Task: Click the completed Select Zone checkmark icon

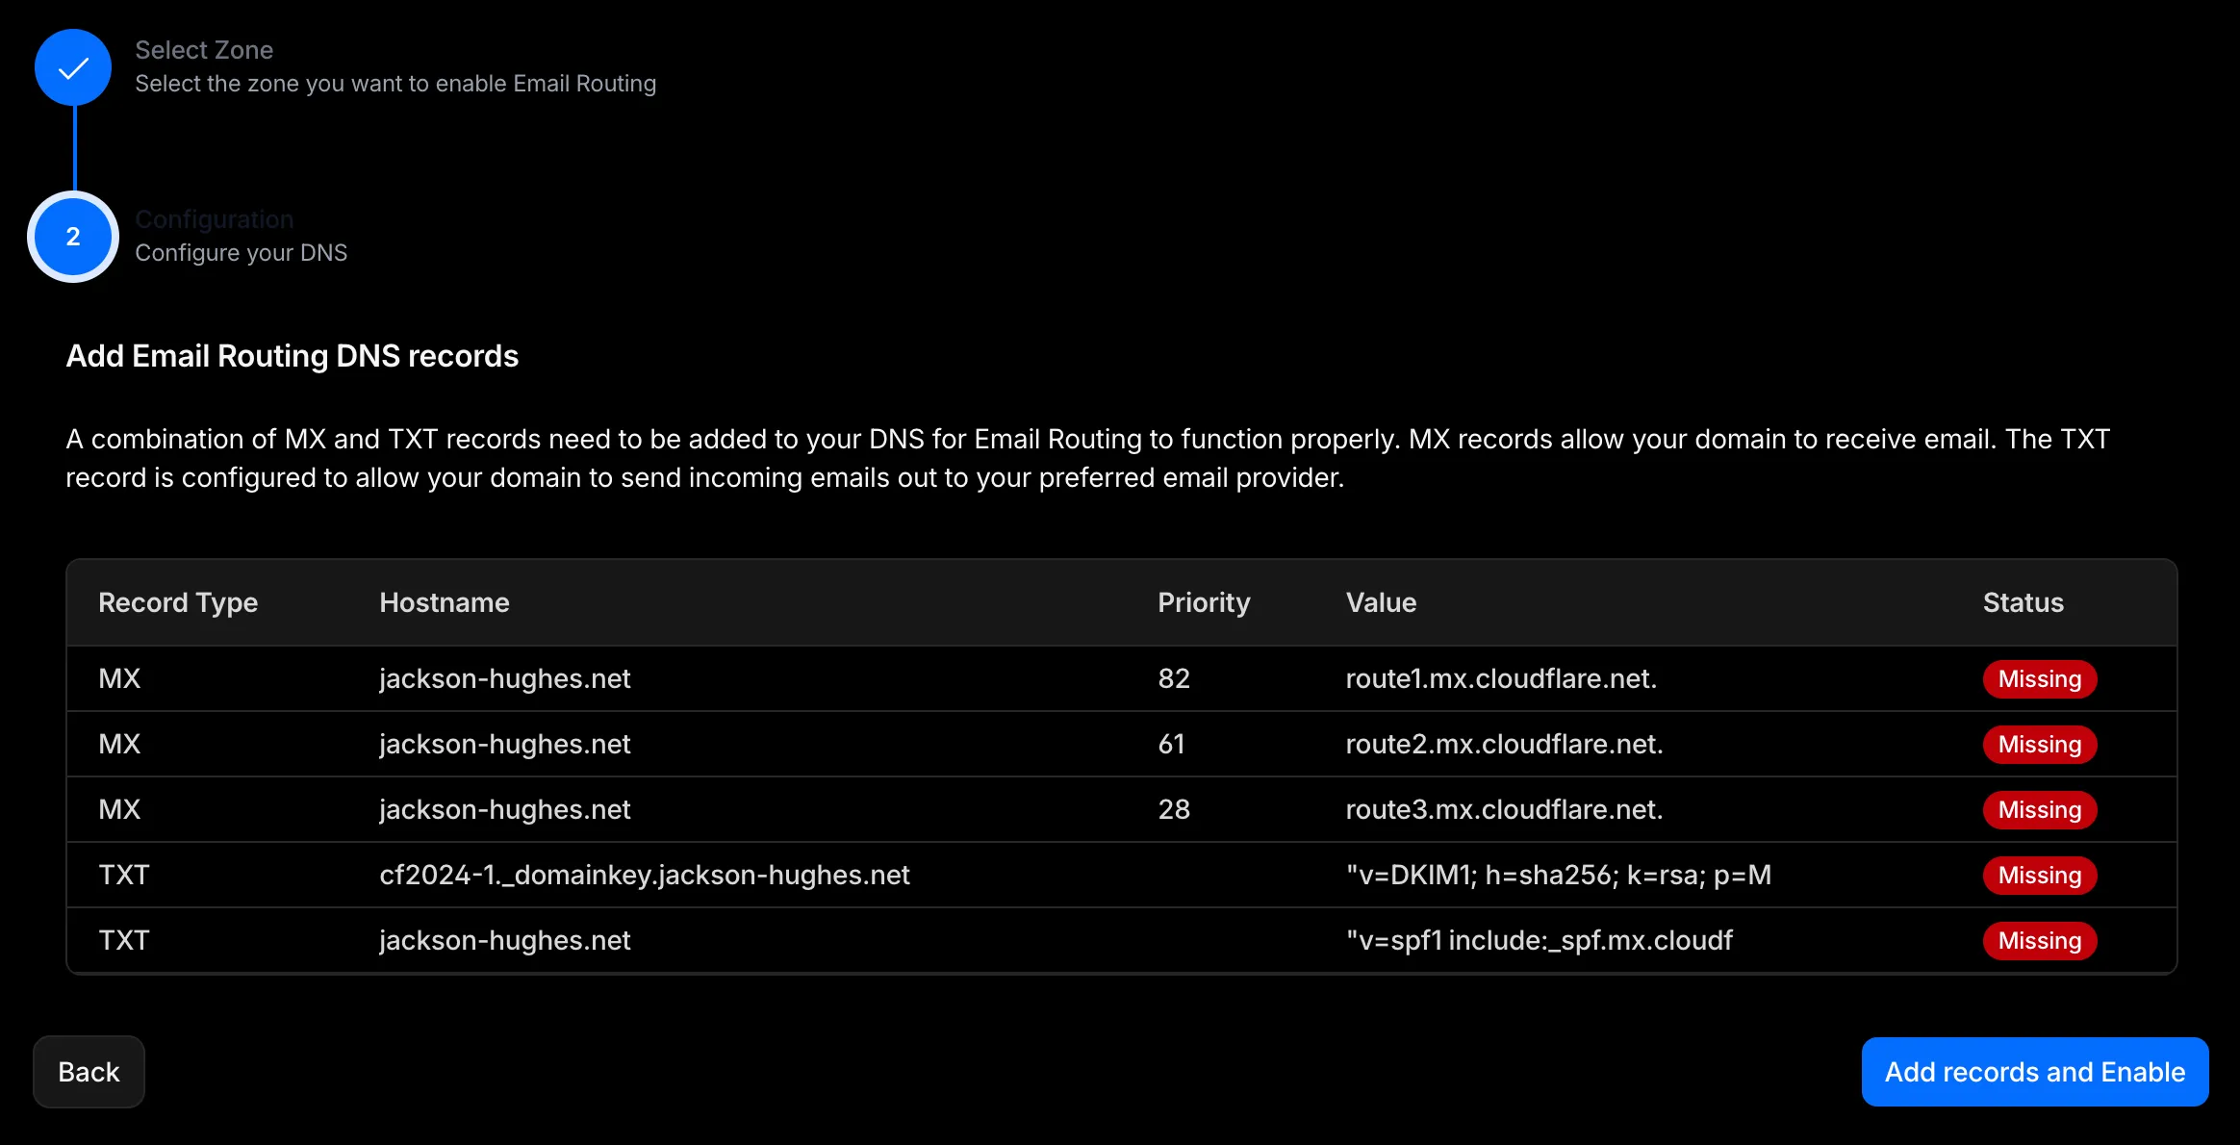Action: (x=73, y=67)
